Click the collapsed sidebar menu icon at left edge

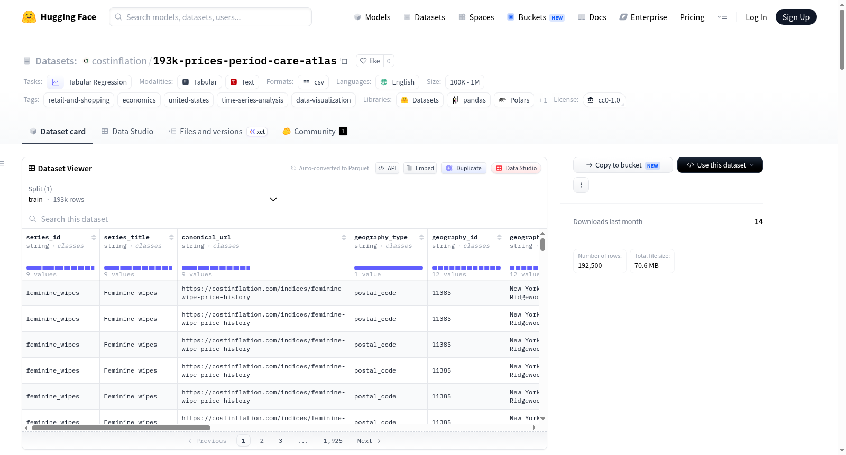[3, 163]
